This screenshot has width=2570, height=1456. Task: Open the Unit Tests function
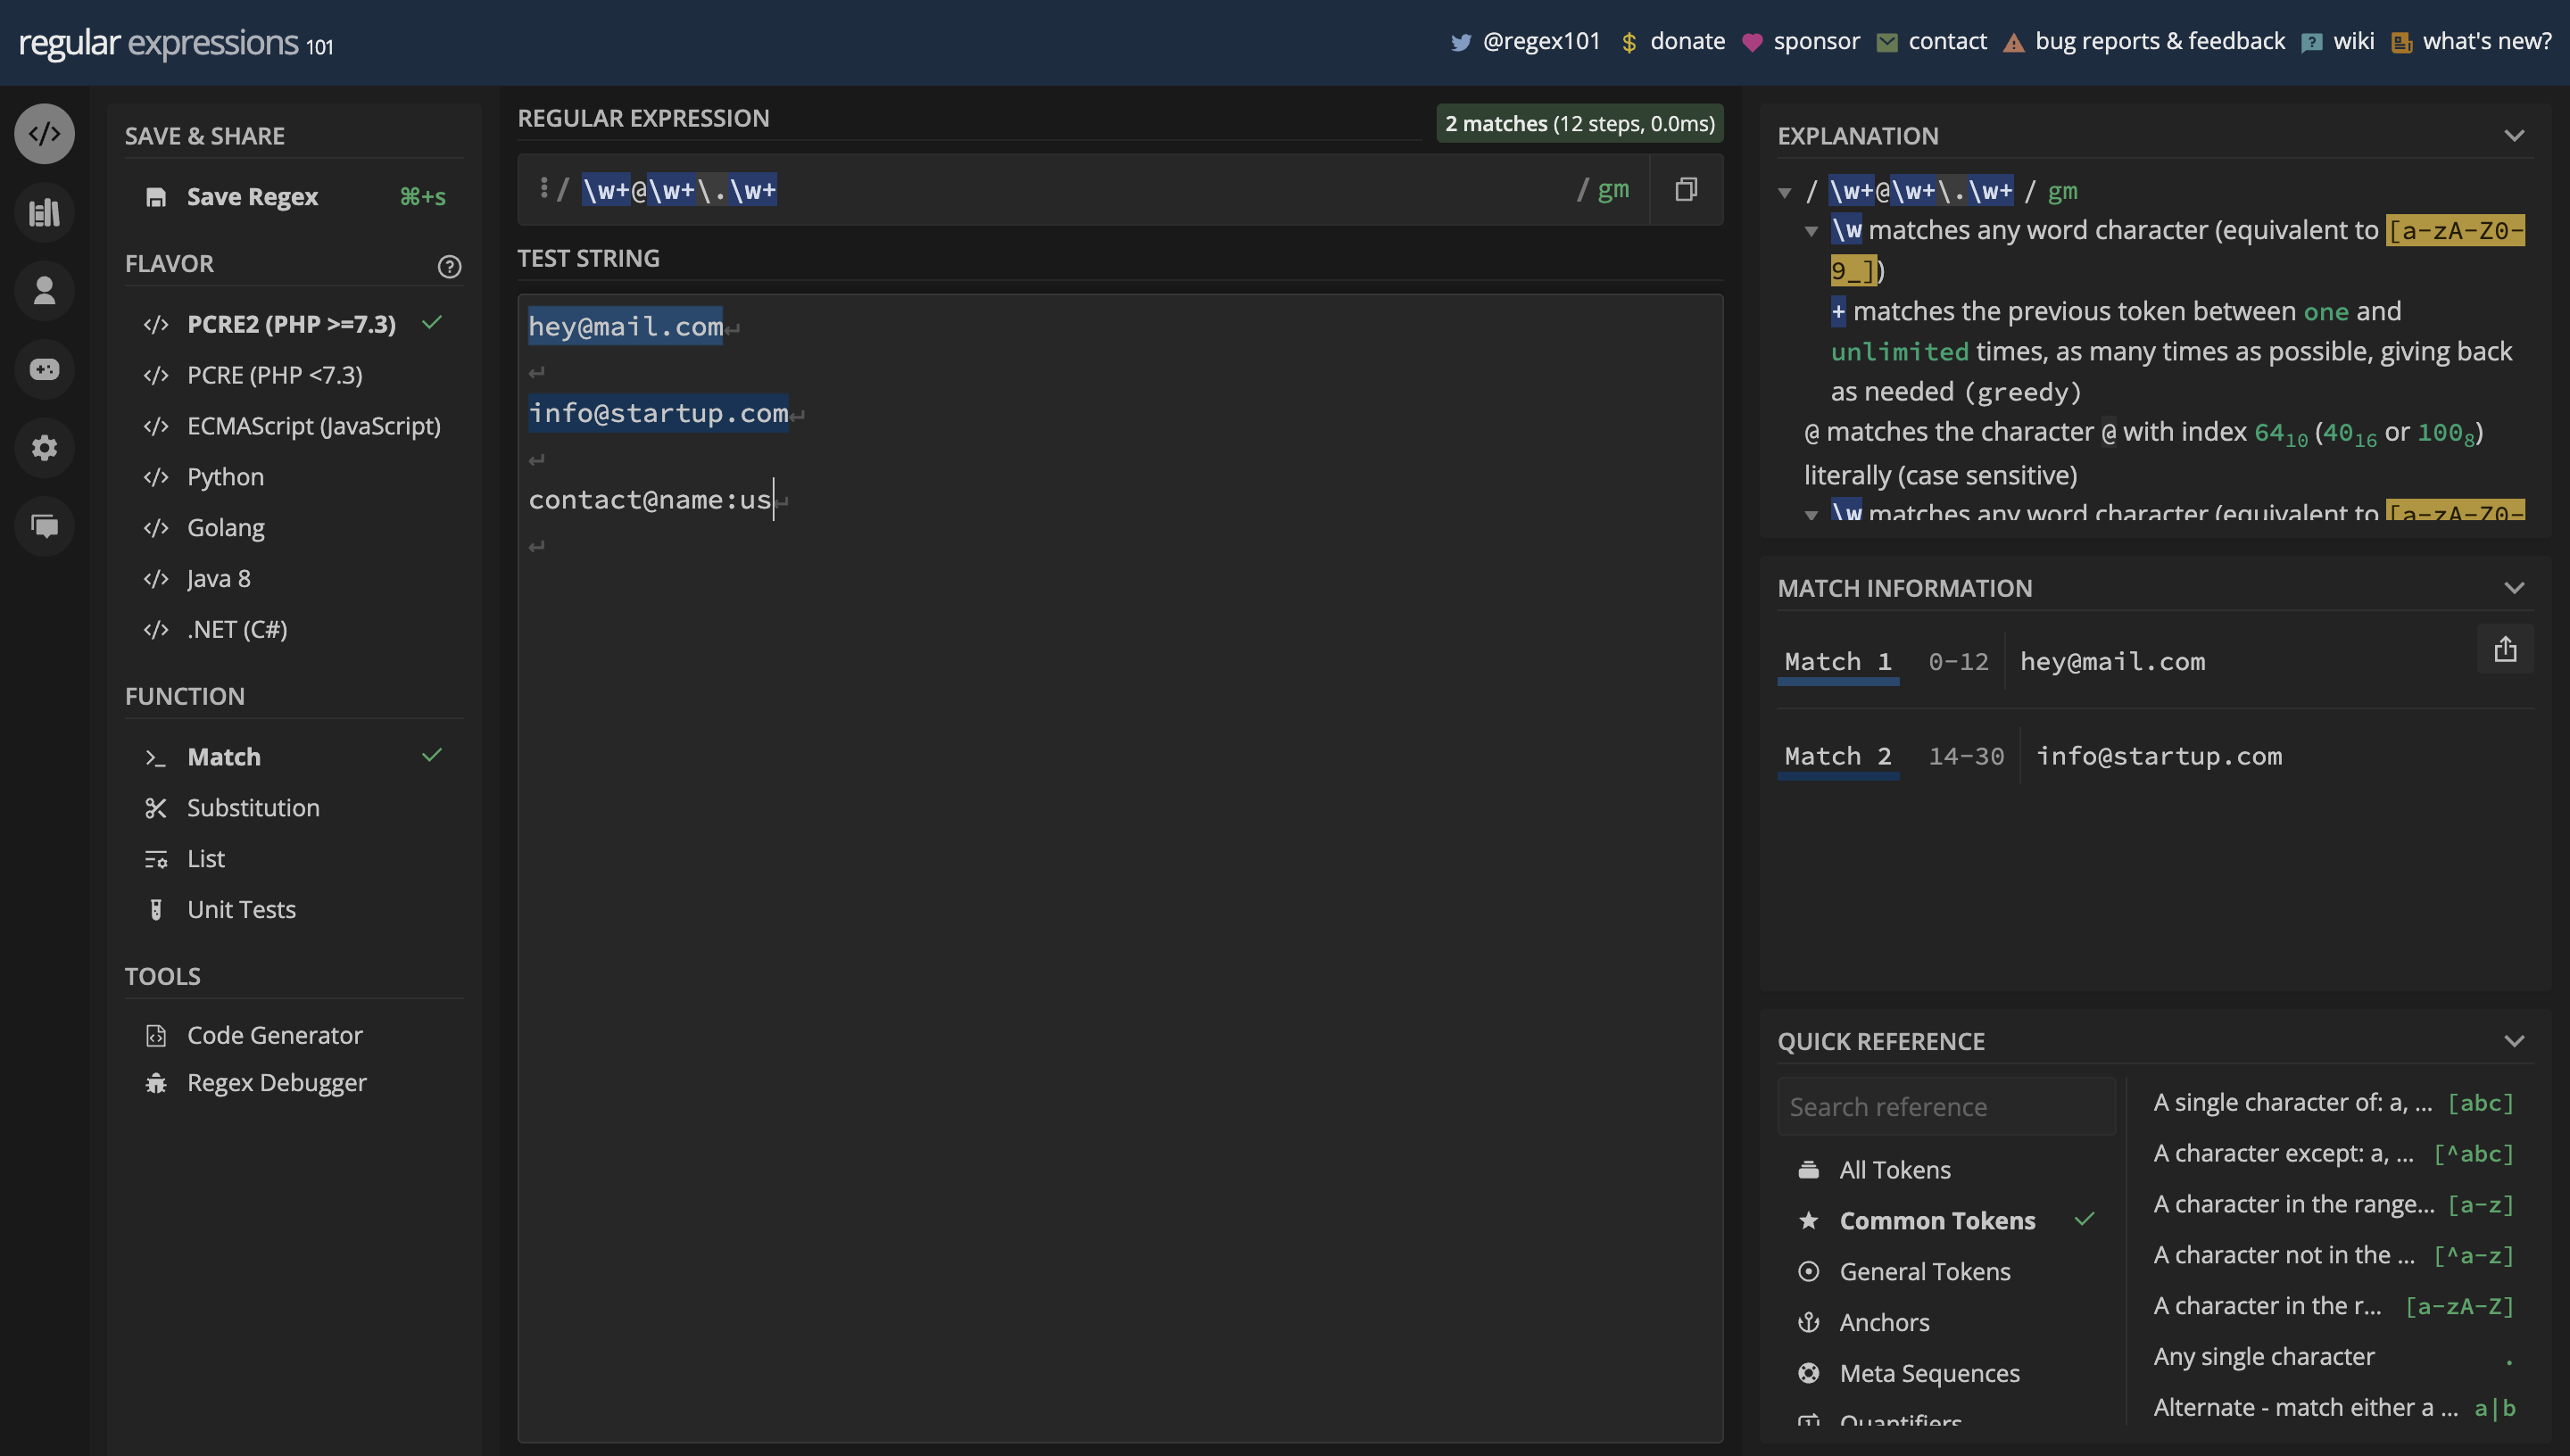(x=241, y=910)
